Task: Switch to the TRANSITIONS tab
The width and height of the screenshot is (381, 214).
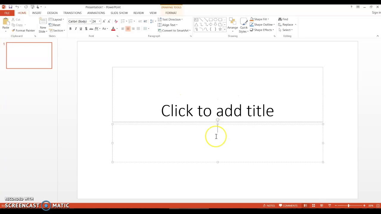Action: click(x=72, y=13)
